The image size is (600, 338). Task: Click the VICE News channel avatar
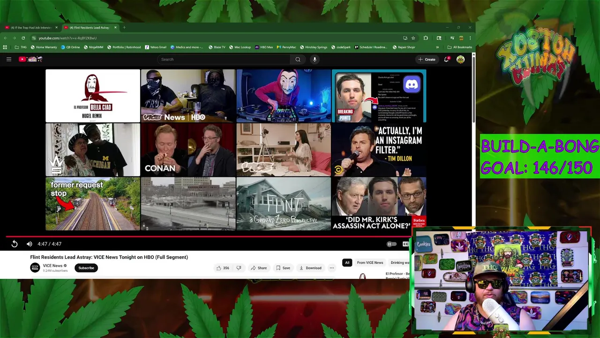35,268
